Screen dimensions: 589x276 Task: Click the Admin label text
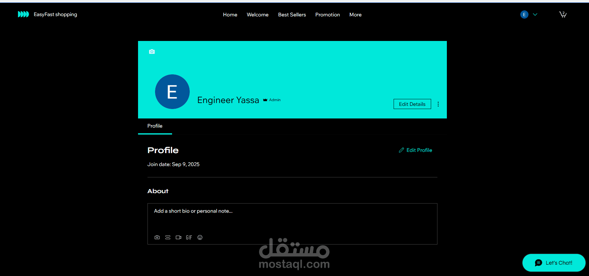275,100
